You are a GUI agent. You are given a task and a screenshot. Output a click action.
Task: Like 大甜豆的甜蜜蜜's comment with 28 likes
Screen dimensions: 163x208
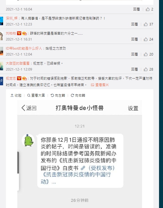[148, 69]
